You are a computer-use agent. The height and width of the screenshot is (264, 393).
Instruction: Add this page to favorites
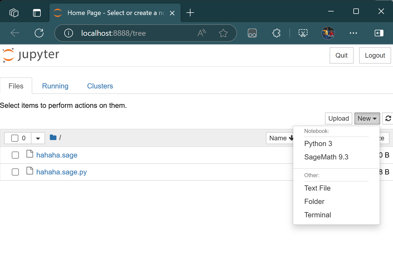(x=223, y=33)
